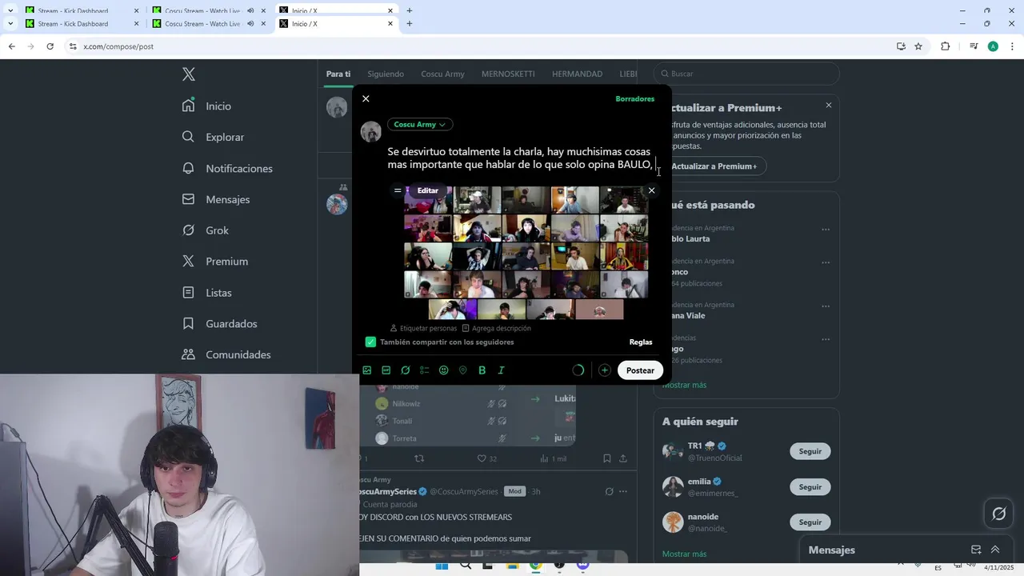1024x576 pixels.
Task: Bookmark this page with the star icon
Action: click(x=918, y=46)
